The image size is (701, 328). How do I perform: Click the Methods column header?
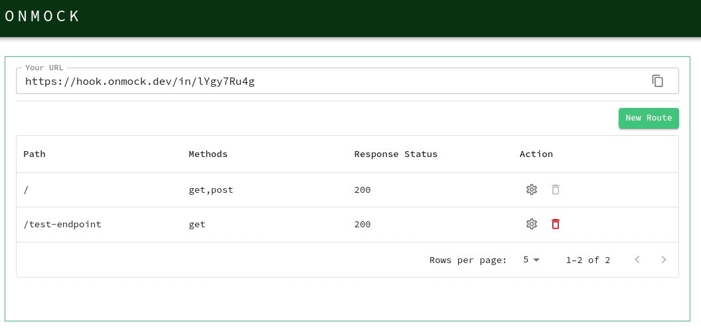[x=208, y=154]
